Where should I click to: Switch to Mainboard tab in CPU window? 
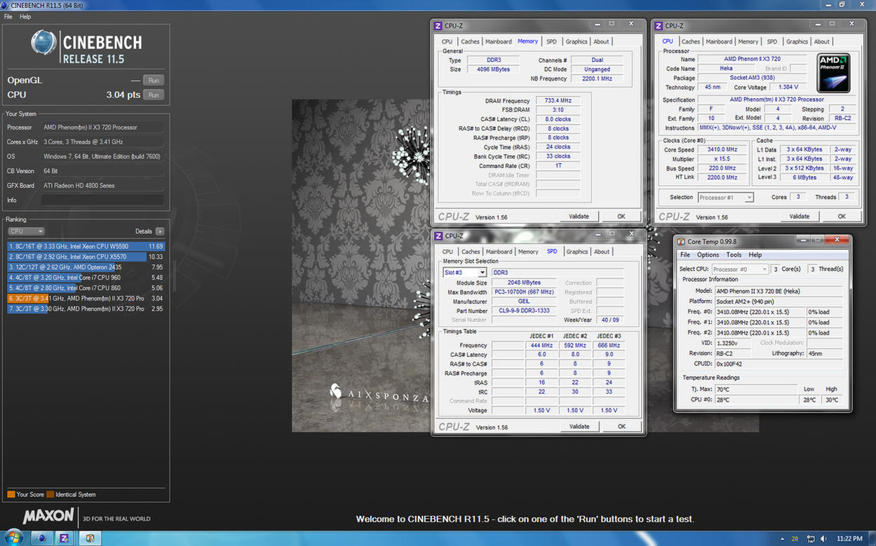pyautogui.click(x=719, y=42)
